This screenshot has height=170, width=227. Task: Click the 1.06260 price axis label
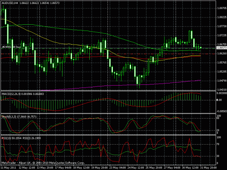[222, 54]
